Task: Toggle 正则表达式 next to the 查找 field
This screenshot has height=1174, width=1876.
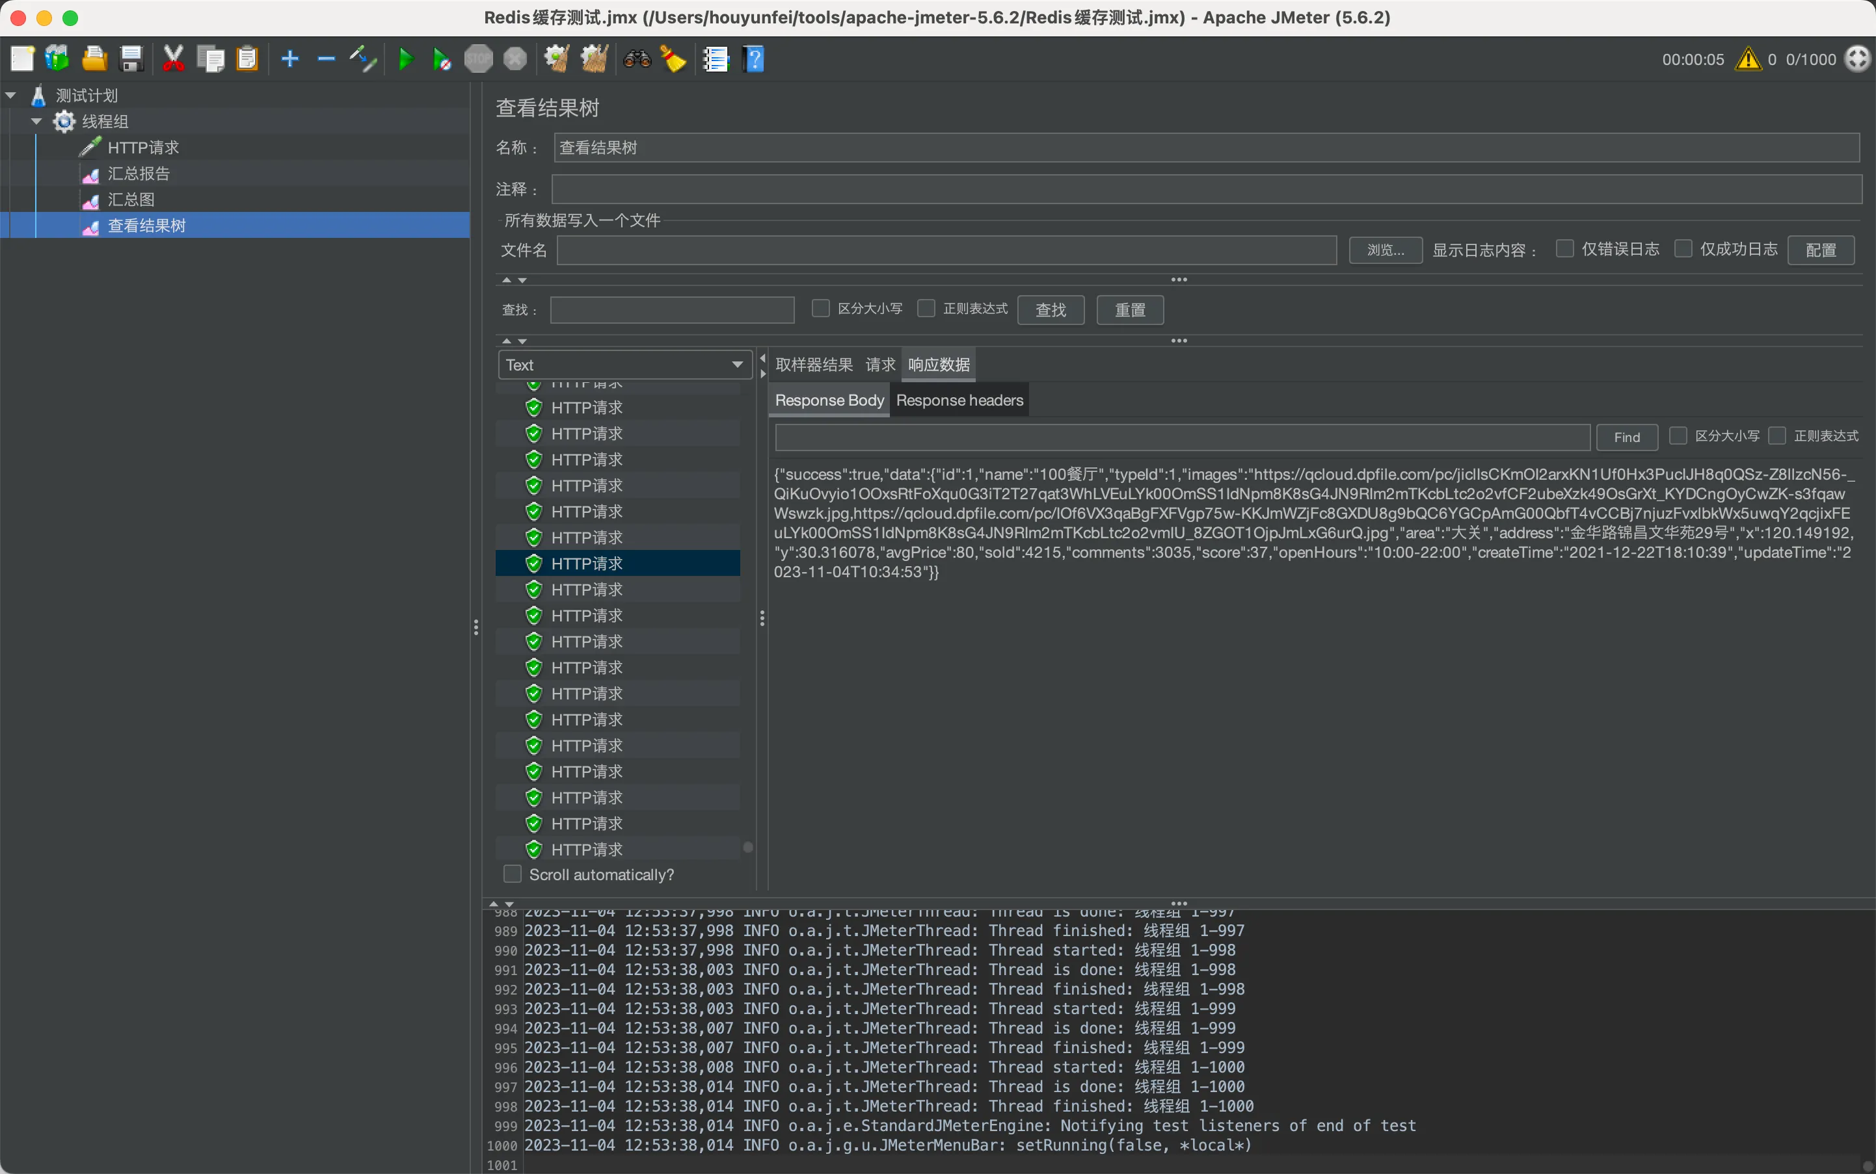Action: point(926,308)
